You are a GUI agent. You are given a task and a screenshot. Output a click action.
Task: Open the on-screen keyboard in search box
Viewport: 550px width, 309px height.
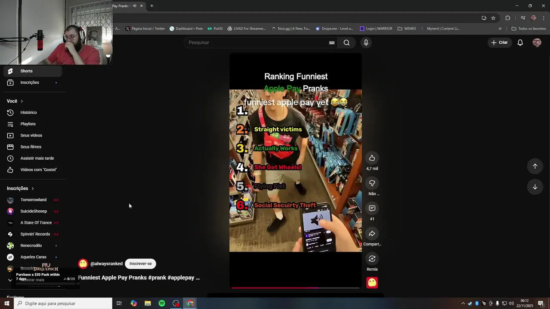click(332, 42)
